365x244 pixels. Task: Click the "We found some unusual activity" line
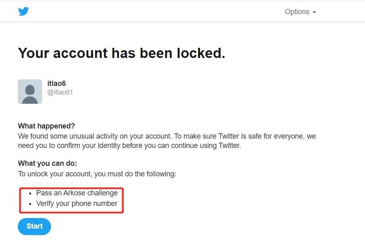167,136
